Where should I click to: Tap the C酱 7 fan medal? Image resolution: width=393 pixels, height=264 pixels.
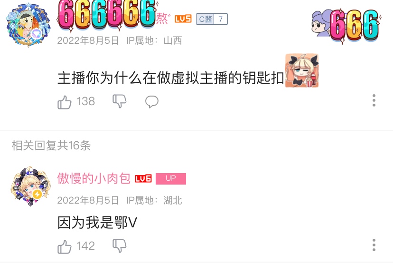tap(212, 19)
